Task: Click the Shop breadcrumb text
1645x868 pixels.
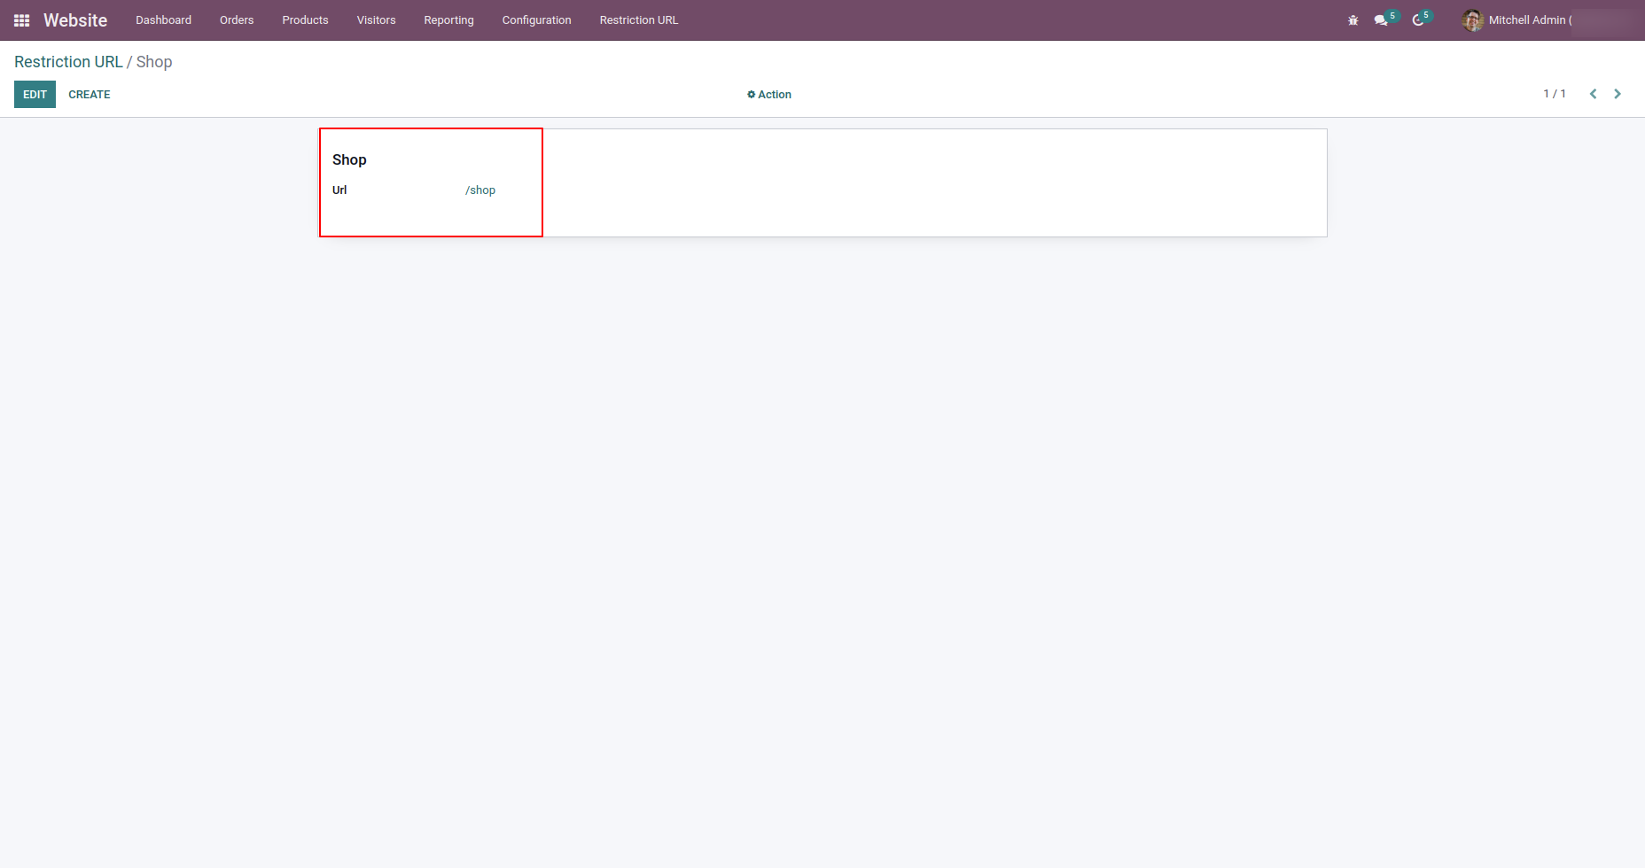Action: pos(154,62)
